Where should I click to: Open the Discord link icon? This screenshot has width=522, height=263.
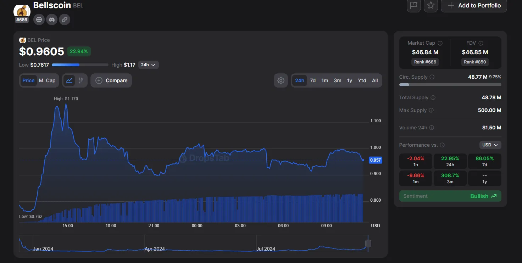coord(52,19)
